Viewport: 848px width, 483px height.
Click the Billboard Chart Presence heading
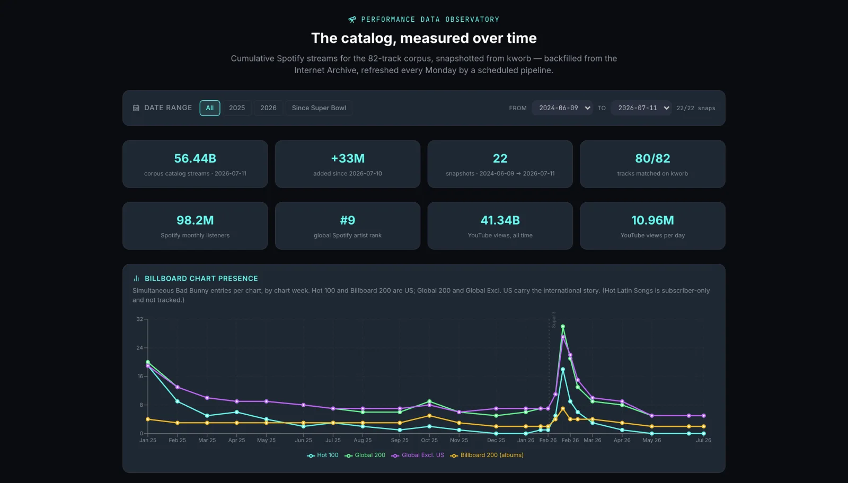[x=201, y=279]
